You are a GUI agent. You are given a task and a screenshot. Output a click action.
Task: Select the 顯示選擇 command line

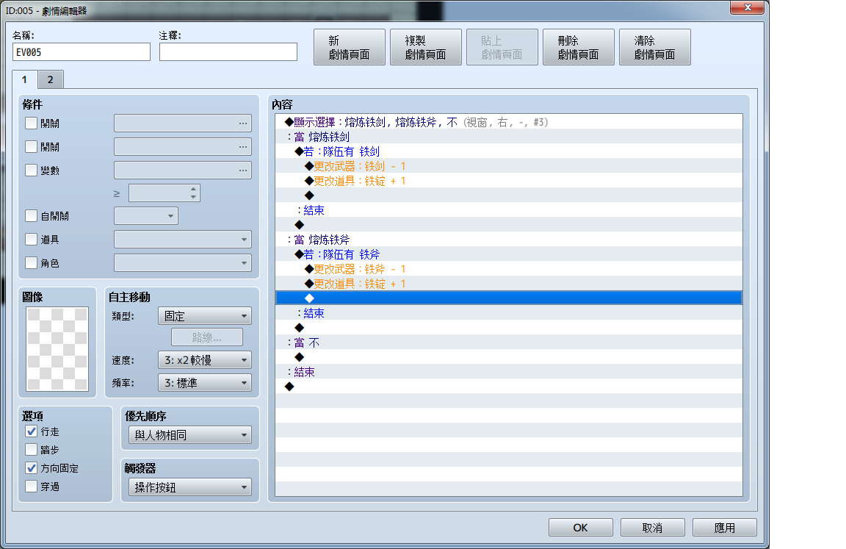coord(509,122)
